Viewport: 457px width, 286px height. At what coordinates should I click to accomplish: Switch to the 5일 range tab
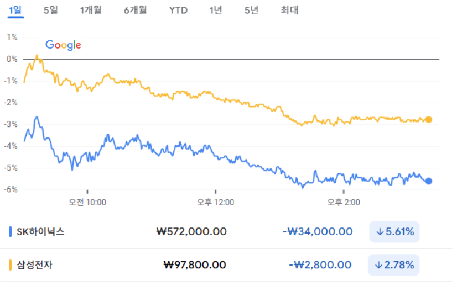coord(50,10)
